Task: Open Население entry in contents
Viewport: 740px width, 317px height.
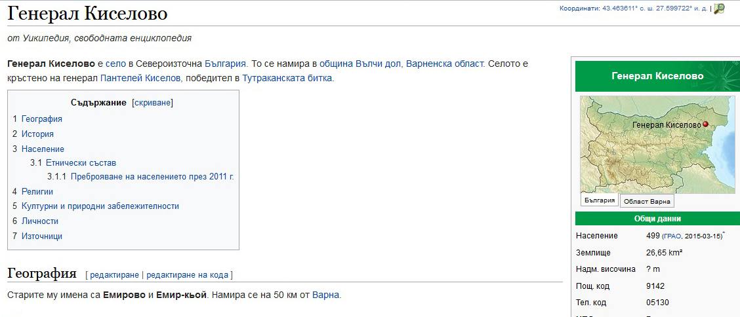Action: (43, 149)
